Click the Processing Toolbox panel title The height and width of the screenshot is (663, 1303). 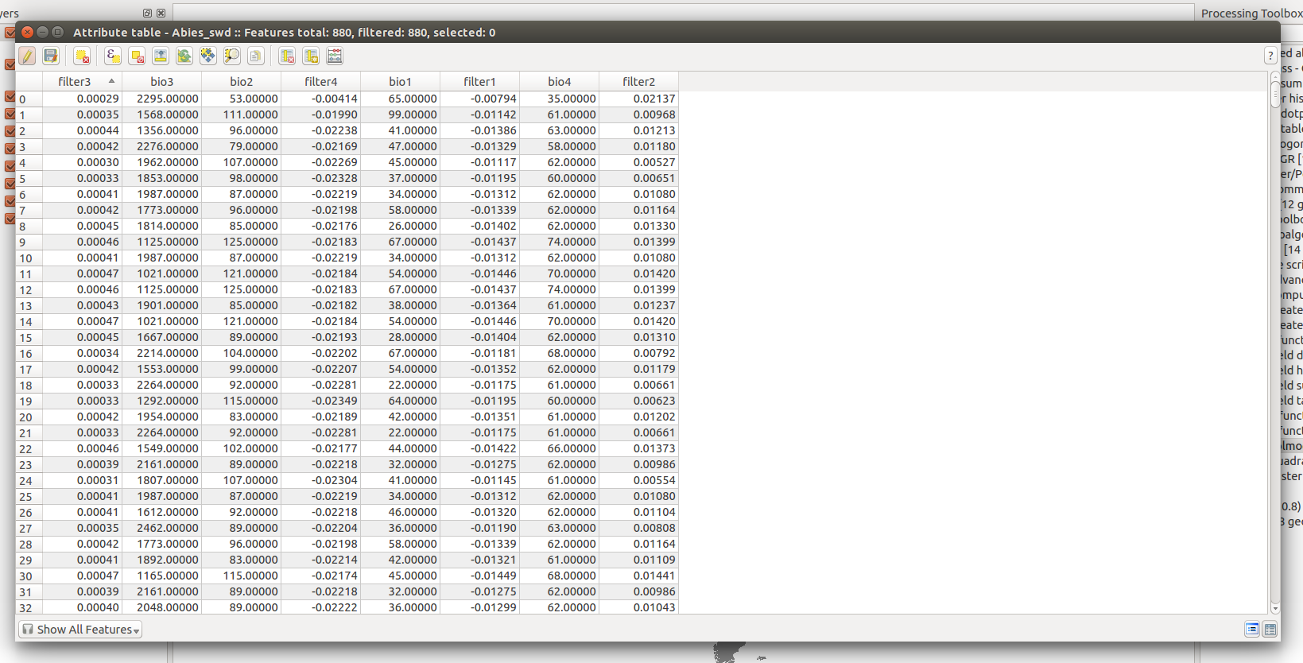point(1251,13)
